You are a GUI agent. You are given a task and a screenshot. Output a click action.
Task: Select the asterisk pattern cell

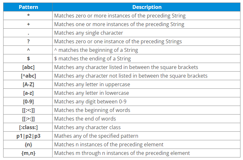[x=28, y=16]
